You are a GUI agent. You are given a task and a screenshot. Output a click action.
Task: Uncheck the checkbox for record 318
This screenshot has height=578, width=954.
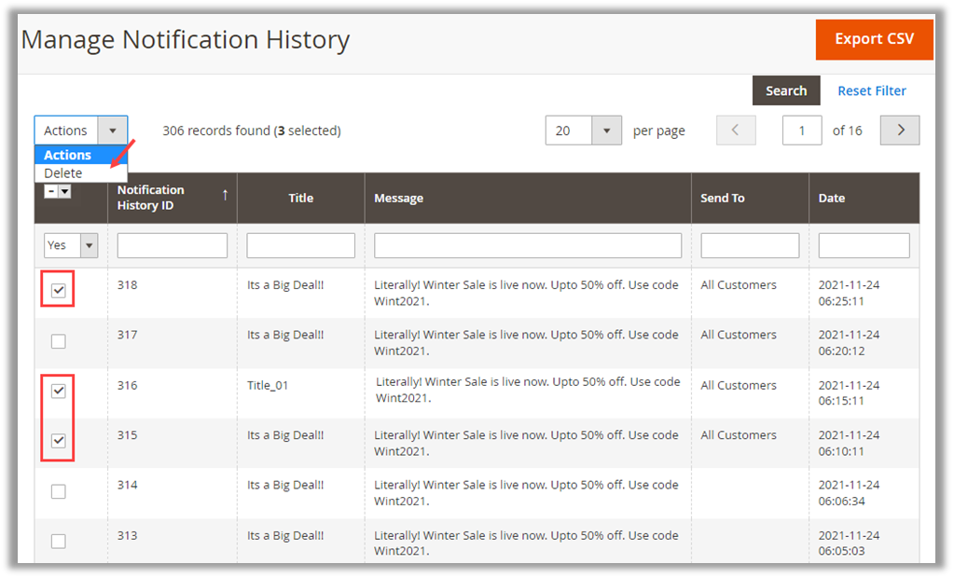(x=59, y=291)
